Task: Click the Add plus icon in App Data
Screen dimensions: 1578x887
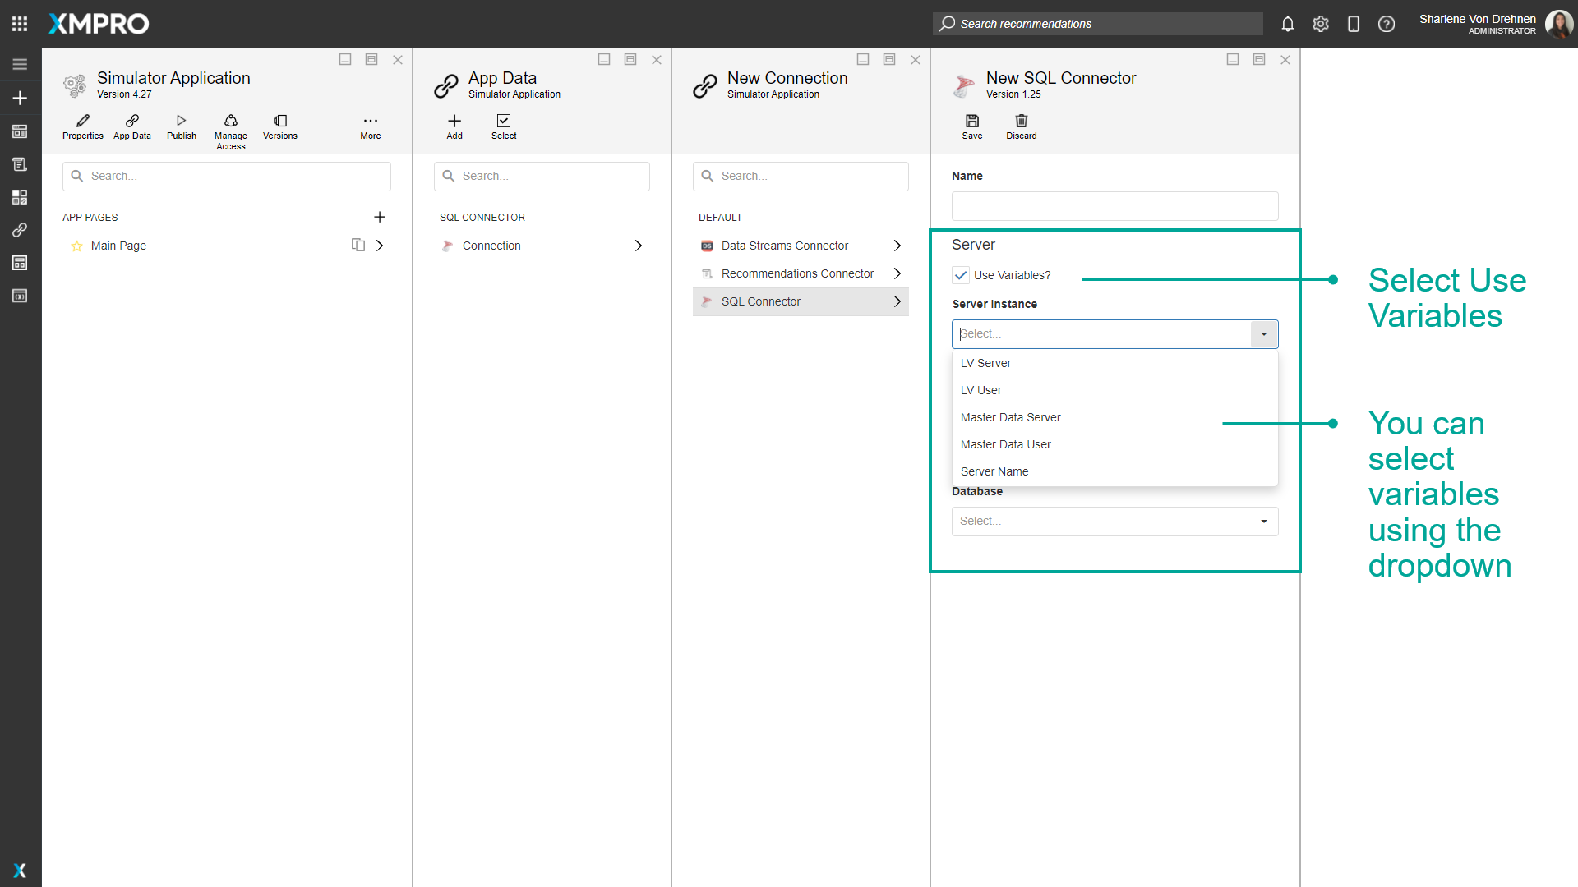Action: pyautogui.click(x=454, y=121)
